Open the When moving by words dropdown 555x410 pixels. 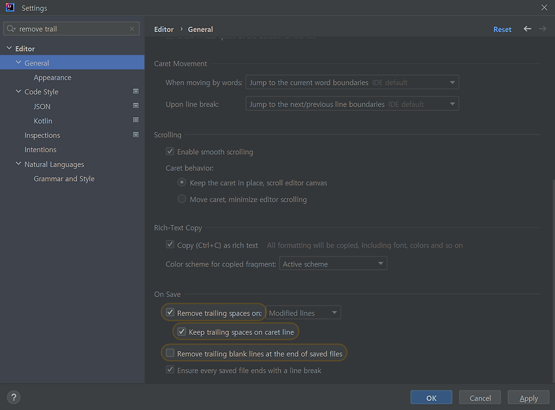(x=352, y=82)
